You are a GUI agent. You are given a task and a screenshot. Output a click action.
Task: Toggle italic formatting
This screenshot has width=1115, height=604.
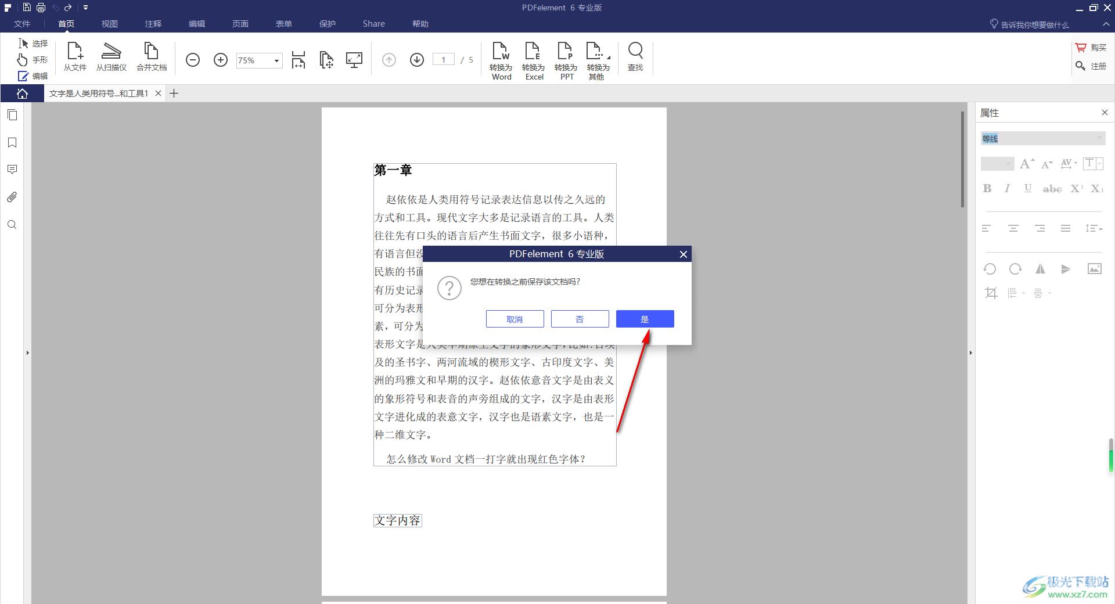tap(1008, 188)
